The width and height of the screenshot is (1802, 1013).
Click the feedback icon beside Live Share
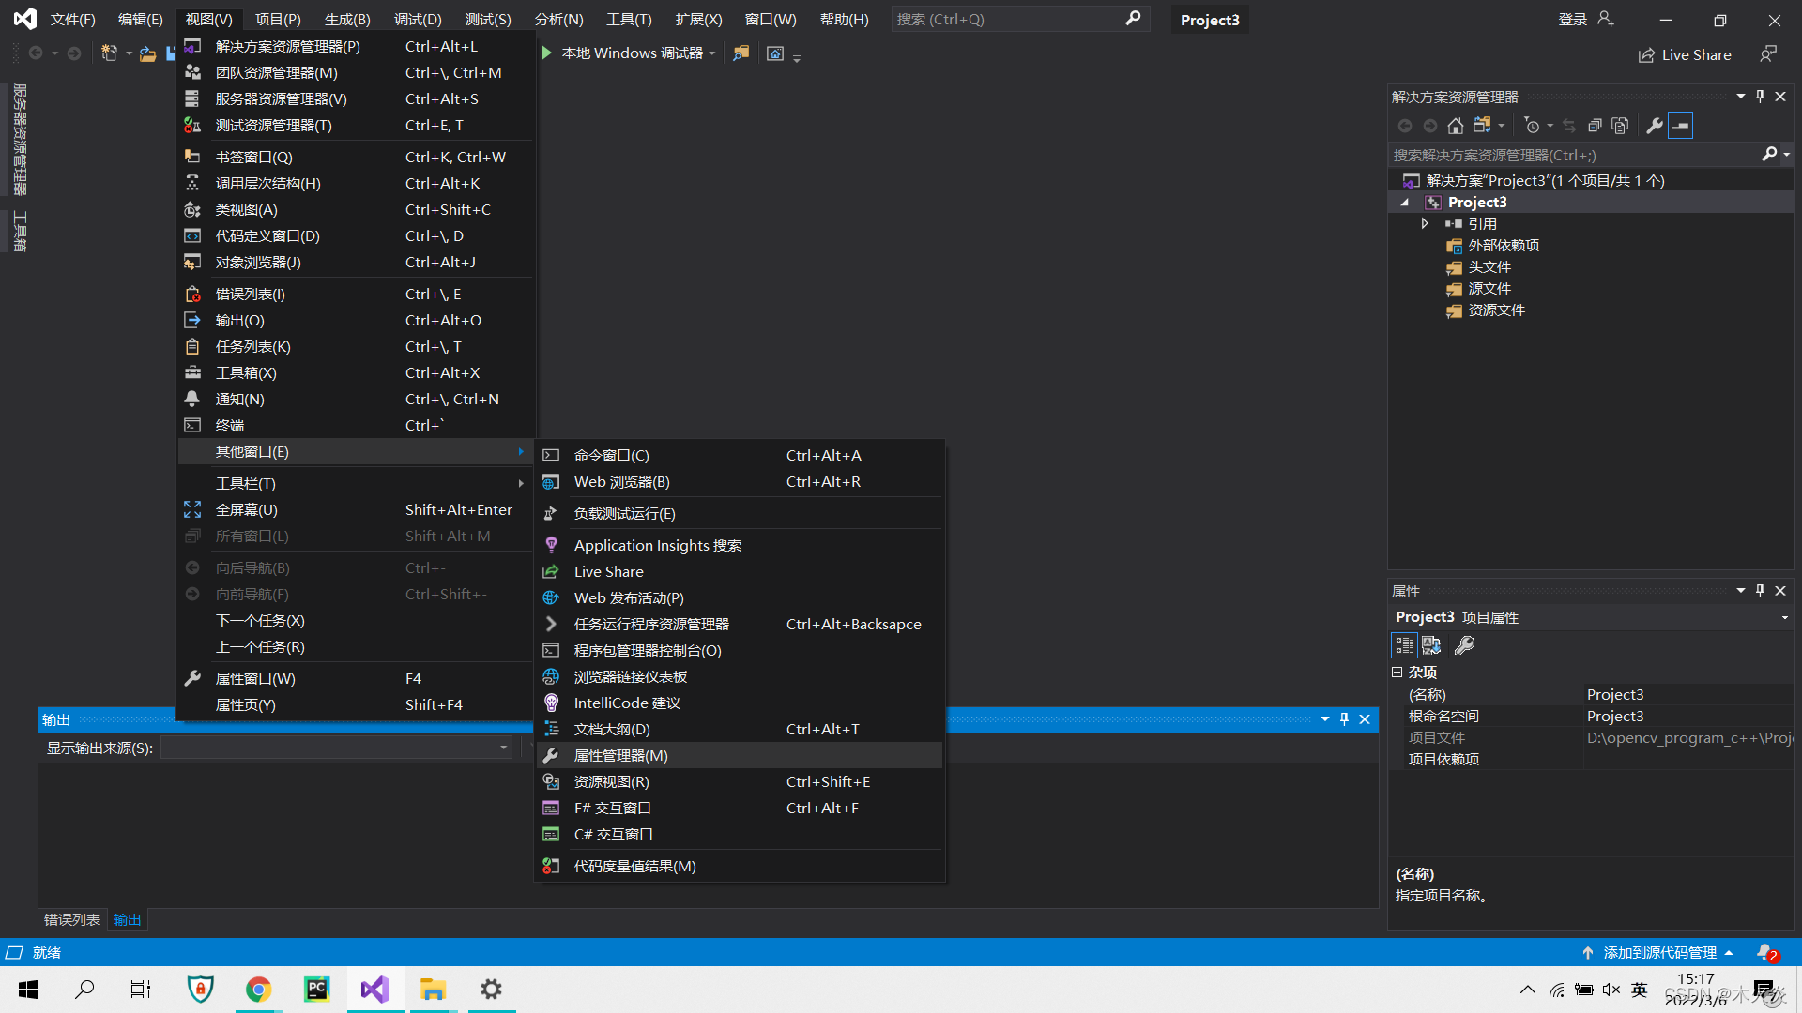tap(1768, 54)
